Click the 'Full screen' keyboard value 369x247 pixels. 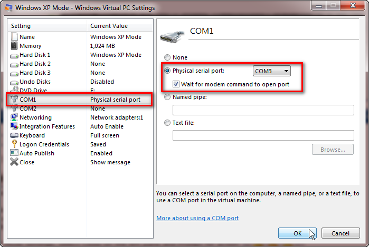coord(105,135)
